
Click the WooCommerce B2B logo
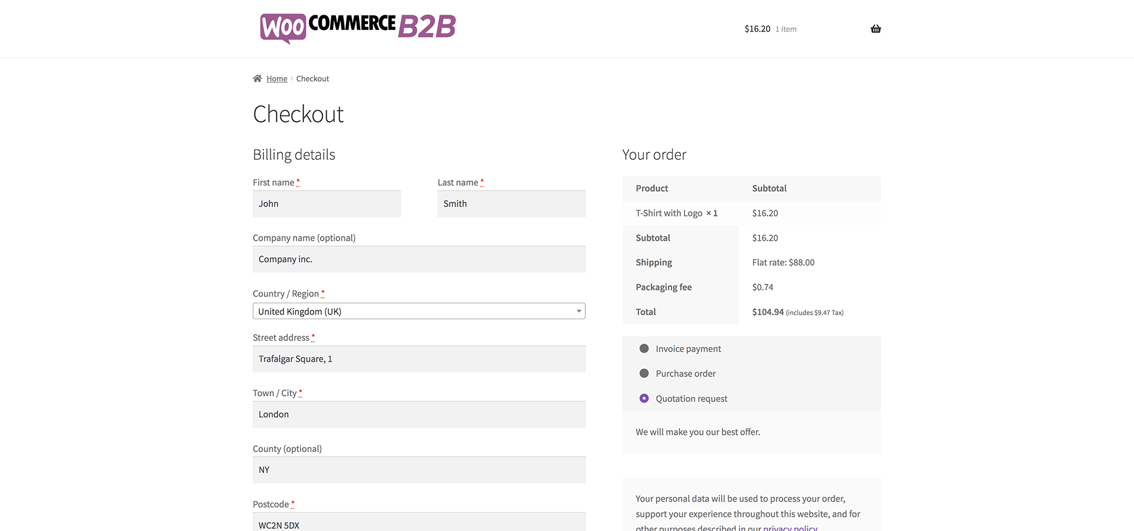pyautogui.click(x=358, y=28)
